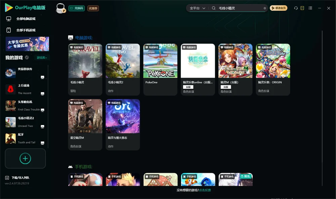Open the 精灵乐章online game card

point(198,70)
